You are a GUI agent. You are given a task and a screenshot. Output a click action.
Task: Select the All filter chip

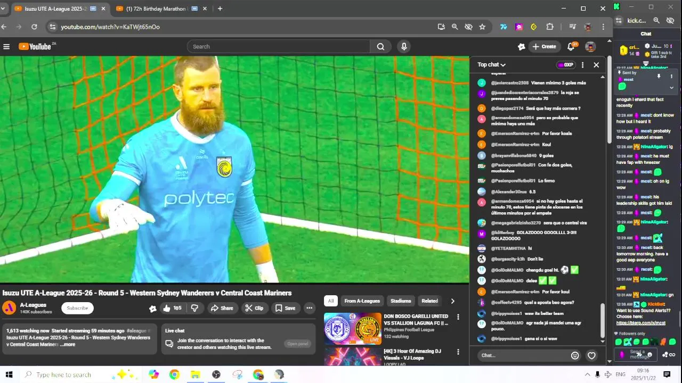331,301
